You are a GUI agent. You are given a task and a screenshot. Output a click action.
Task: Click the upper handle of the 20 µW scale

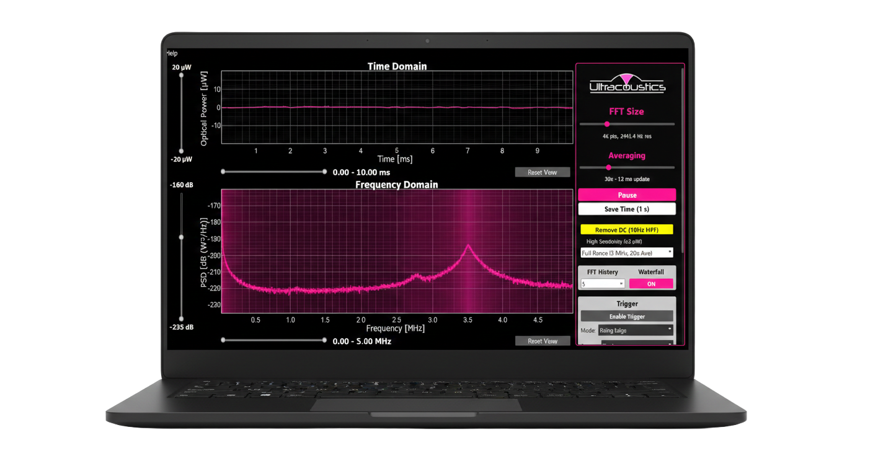[180, 74]
